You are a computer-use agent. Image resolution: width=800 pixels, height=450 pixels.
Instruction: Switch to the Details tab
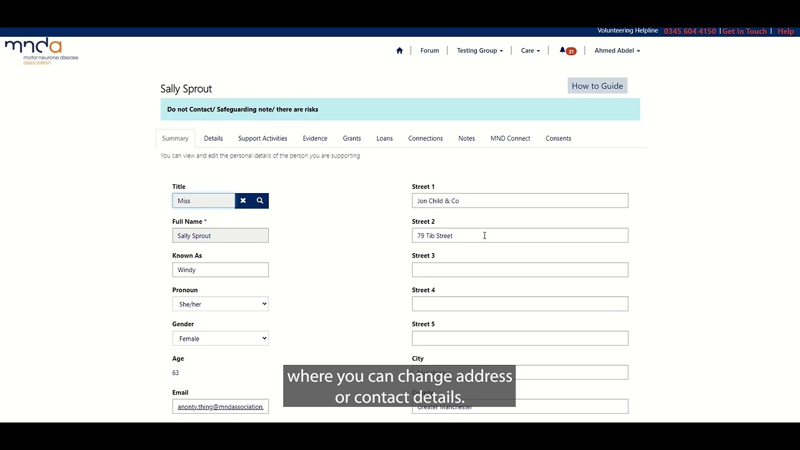[213, 138]
